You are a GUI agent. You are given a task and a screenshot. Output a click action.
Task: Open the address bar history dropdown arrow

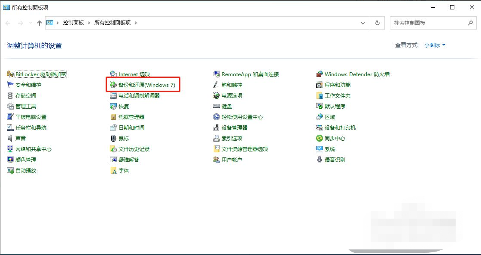363,23
